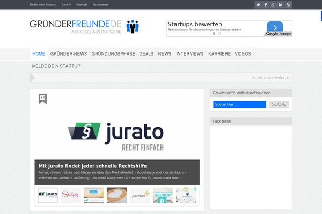Select the first ad carousel dot
This screenshot has height=214, width=322.
click(x=214, y=33)
